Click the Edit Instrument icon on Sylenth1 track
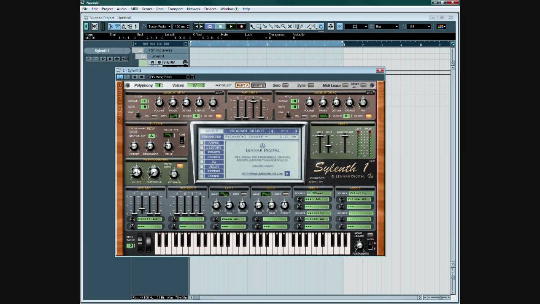Image resolution: width=540 pixels, height=304 pixels. (x=185, y=62)
